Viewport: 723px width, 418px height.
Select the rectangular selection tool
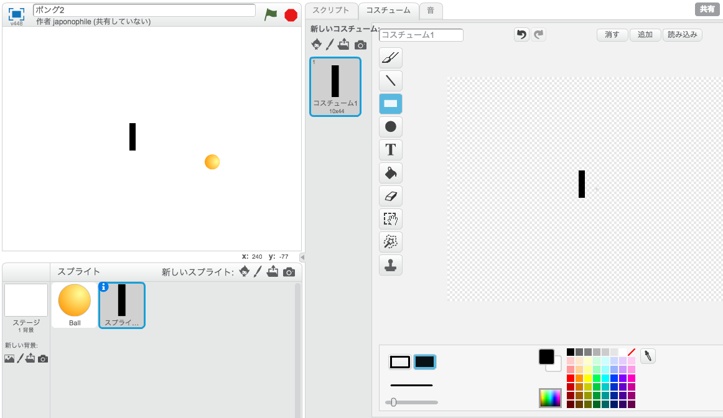pos(390,218)
